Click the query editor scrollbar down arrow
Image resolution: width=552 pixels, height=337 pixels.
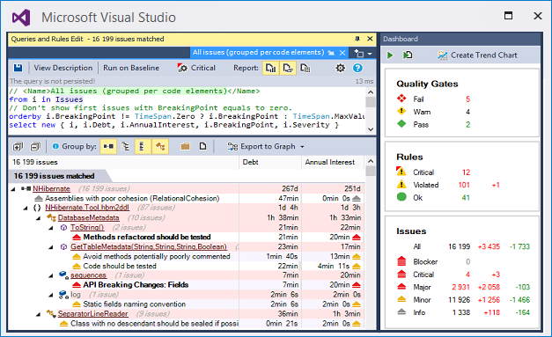point(371,129)
